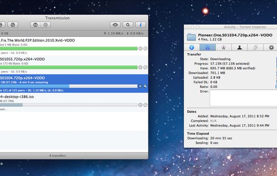
Task: Click the desktop-i386.iso progress bar
Action: tap(69, 105)
